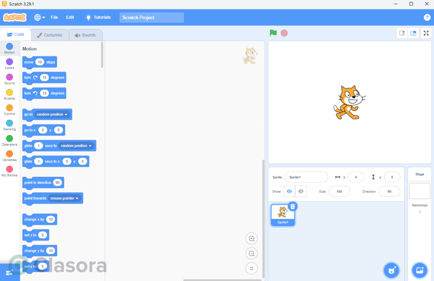Zoom in on the code workspace
This screenshot has width=434, height=281.
(251, 239)
